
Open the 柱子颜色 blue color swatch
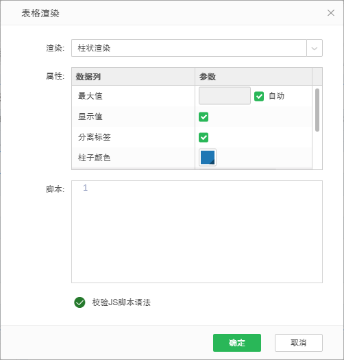(x=208, y=158)
